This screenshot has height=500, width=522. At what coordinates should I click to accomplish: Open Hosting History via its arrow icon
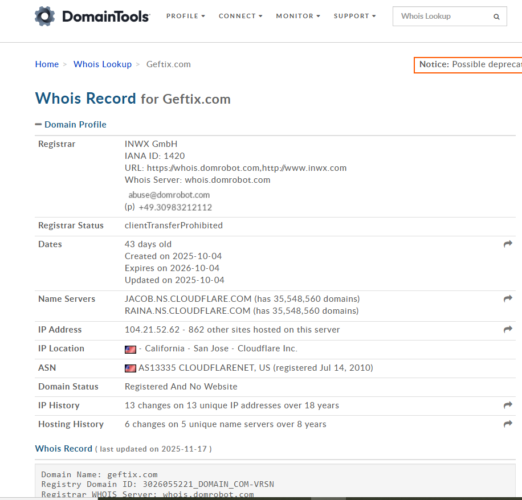click(x=508, y=424)
